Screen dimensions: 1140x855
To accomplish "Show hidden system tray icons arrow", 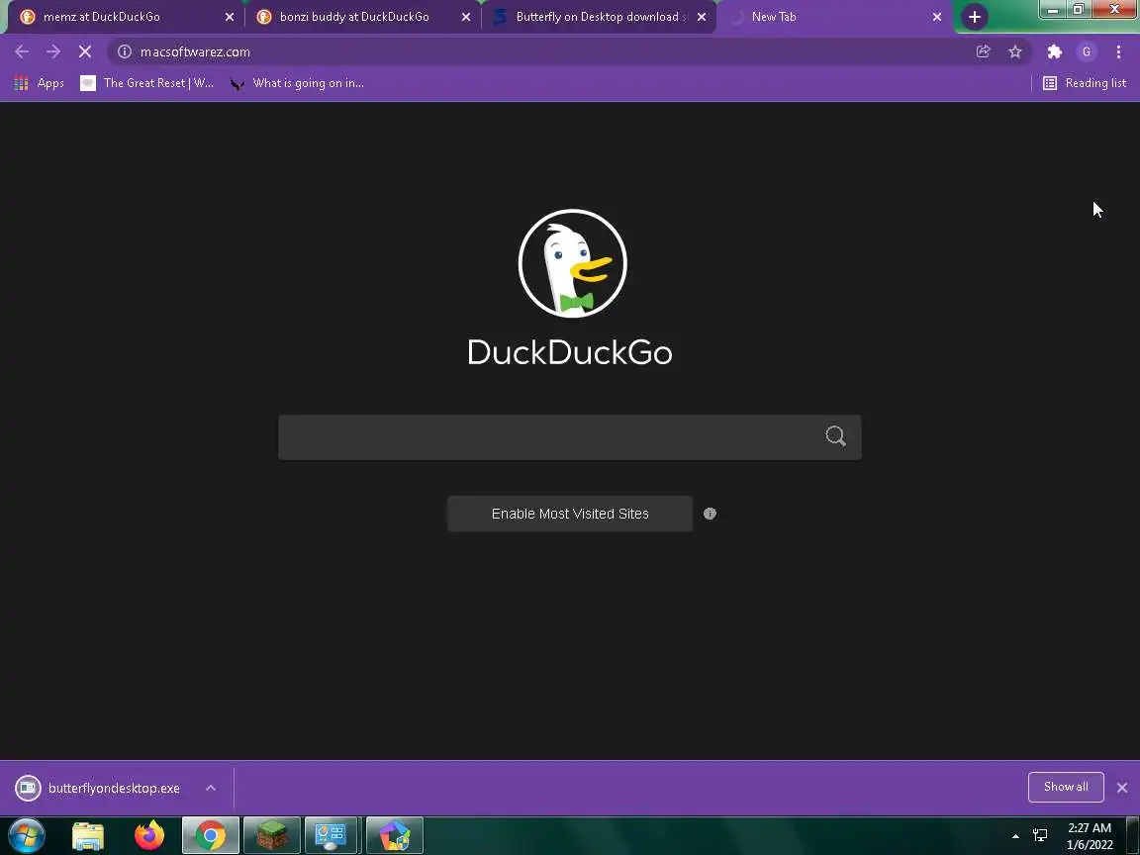I will pos(1015,836).
